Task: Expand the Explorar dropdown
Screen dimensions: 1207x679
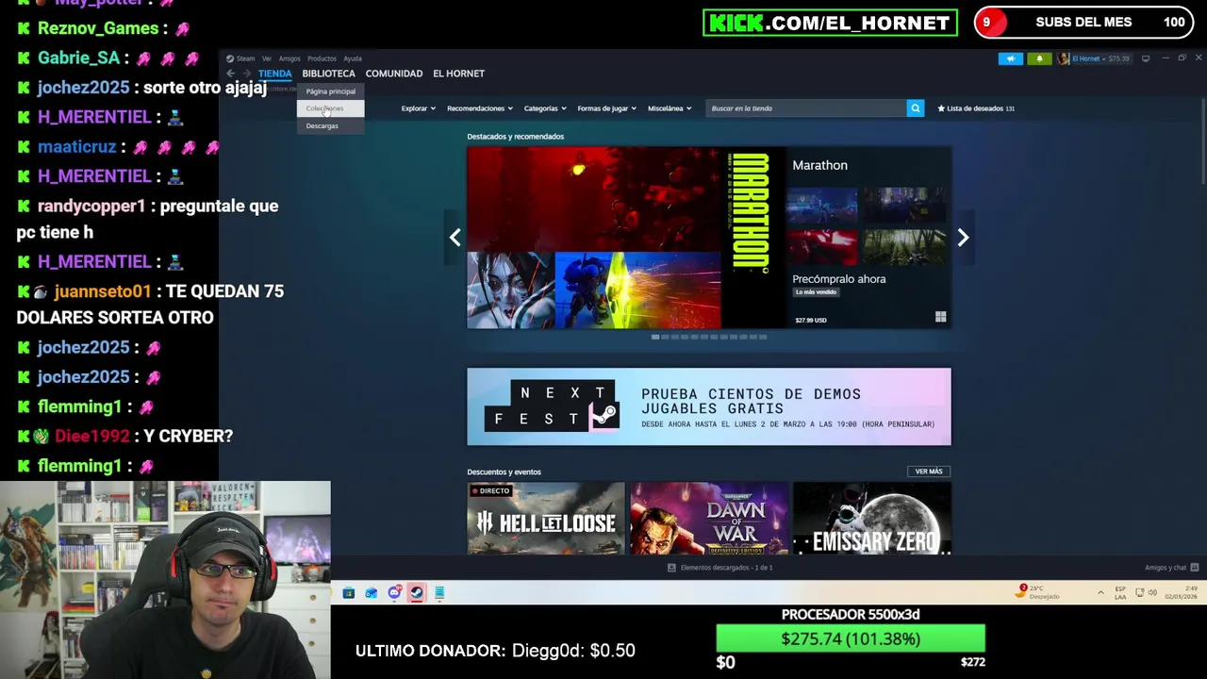Action: 418,108
